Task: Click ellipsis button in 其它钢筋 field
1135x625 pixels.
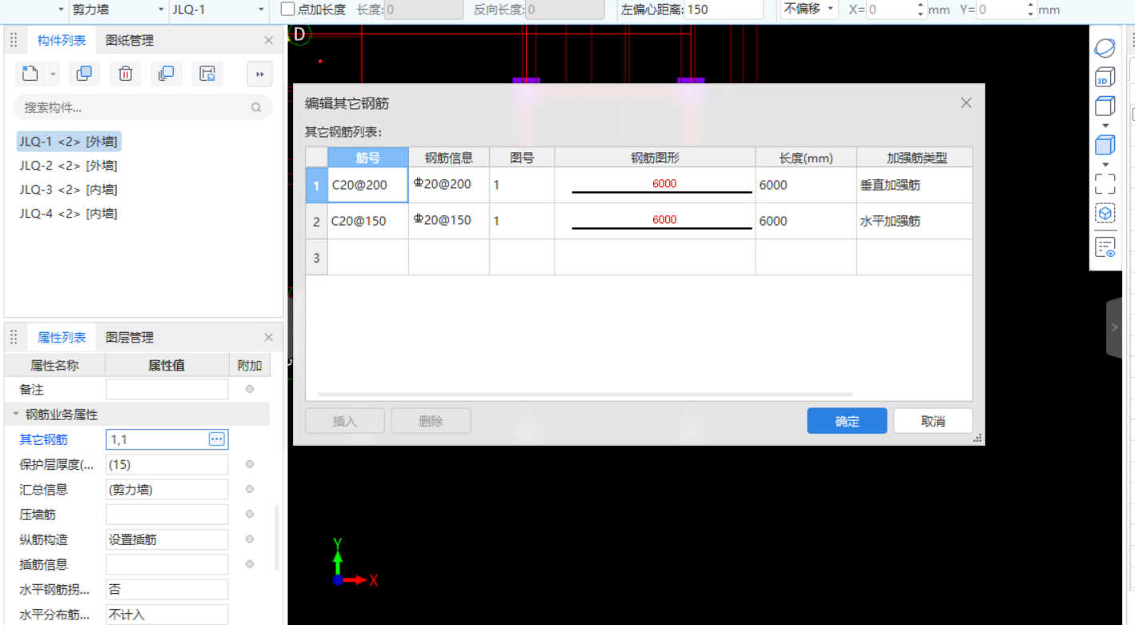Action: point(217,439)
